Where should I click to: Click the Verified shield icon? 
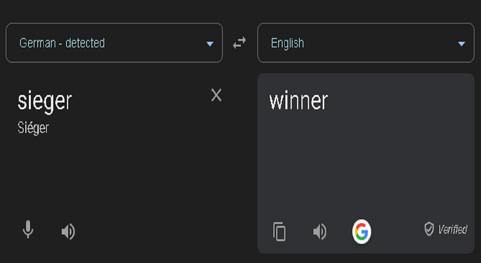429,228
